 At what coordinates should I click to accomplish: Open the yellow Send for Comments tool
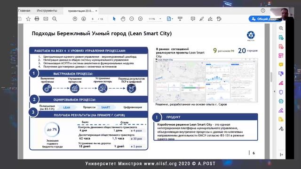[x=281, y=119]
